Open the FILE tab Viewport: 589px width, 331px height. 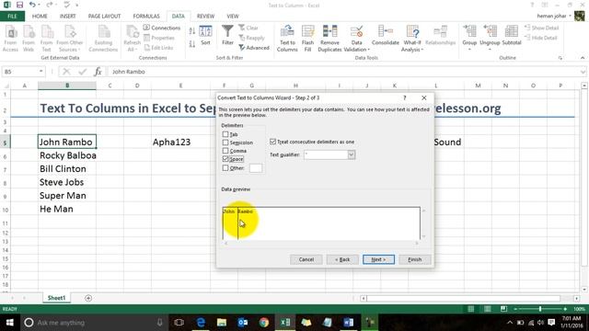click(x=12, y=17)
